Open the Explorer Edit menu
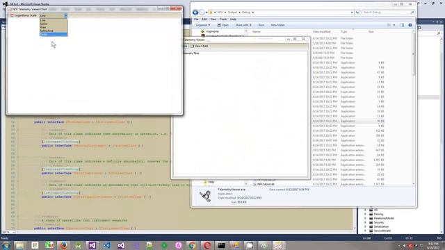This screenshot has height=250, width=445. (x=204, y=19)
